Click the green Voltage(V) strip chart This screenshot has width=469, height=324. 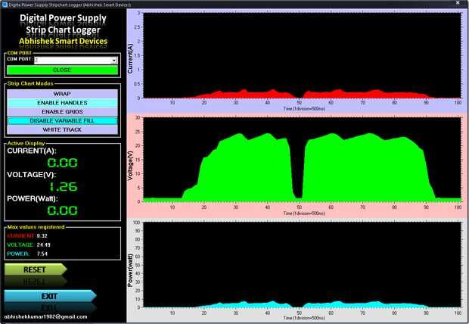[302, 159]
